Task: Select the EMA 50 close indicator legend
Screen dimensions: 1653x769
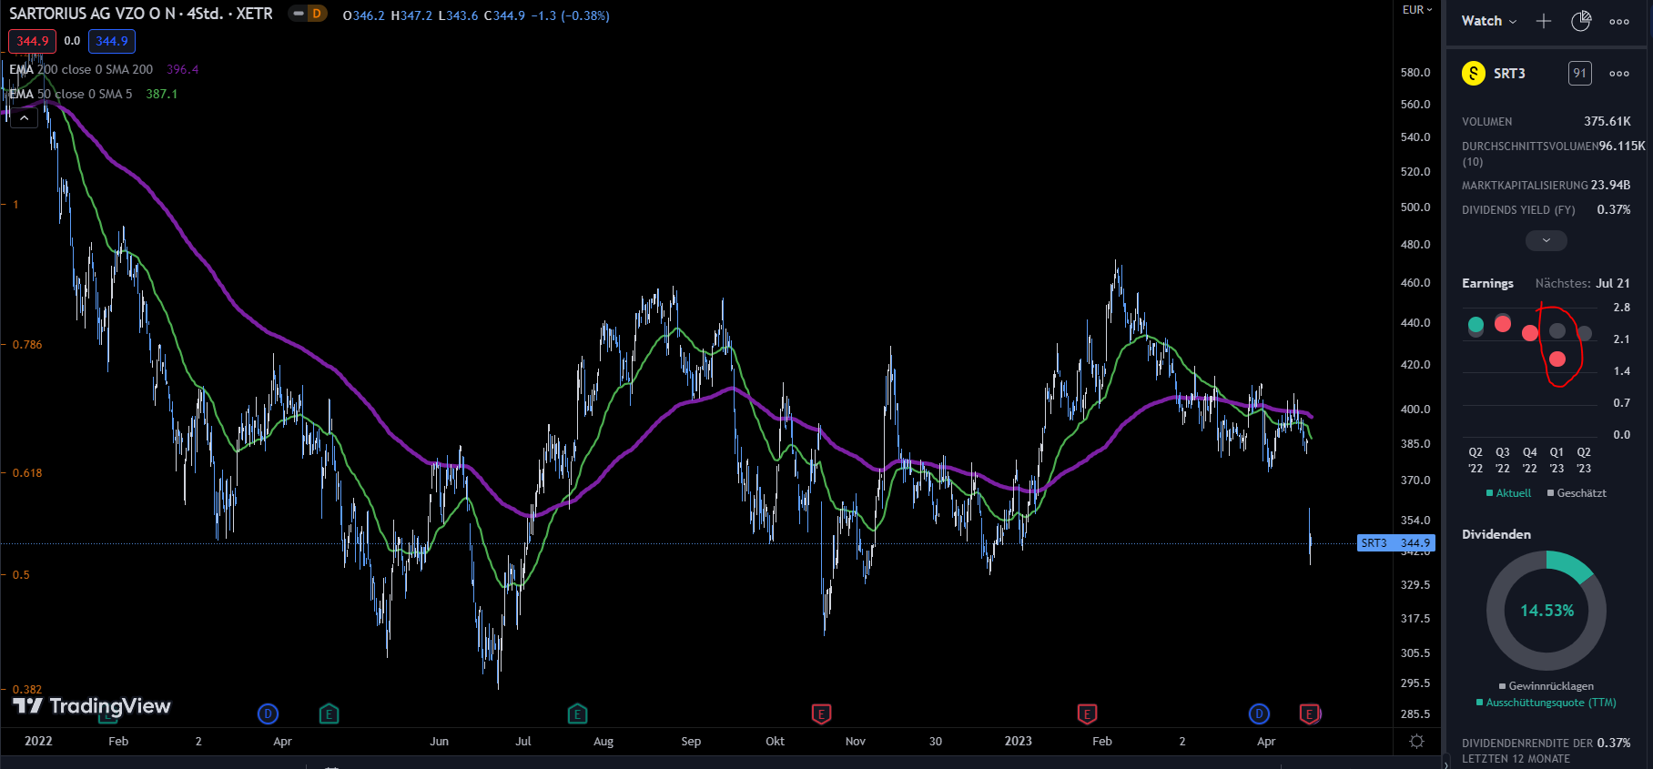Action: pos(71,94)
